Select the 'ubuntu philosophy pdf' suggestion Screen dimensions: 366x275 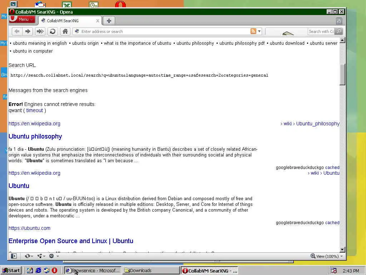coord(242,43)
